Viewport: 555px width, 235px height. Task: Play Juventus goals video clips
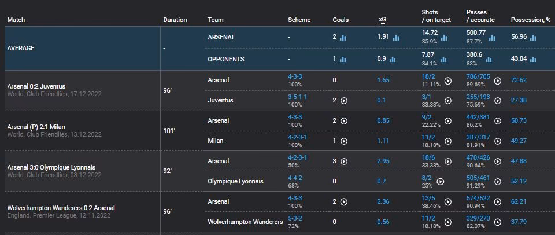(x=344, y=100)
